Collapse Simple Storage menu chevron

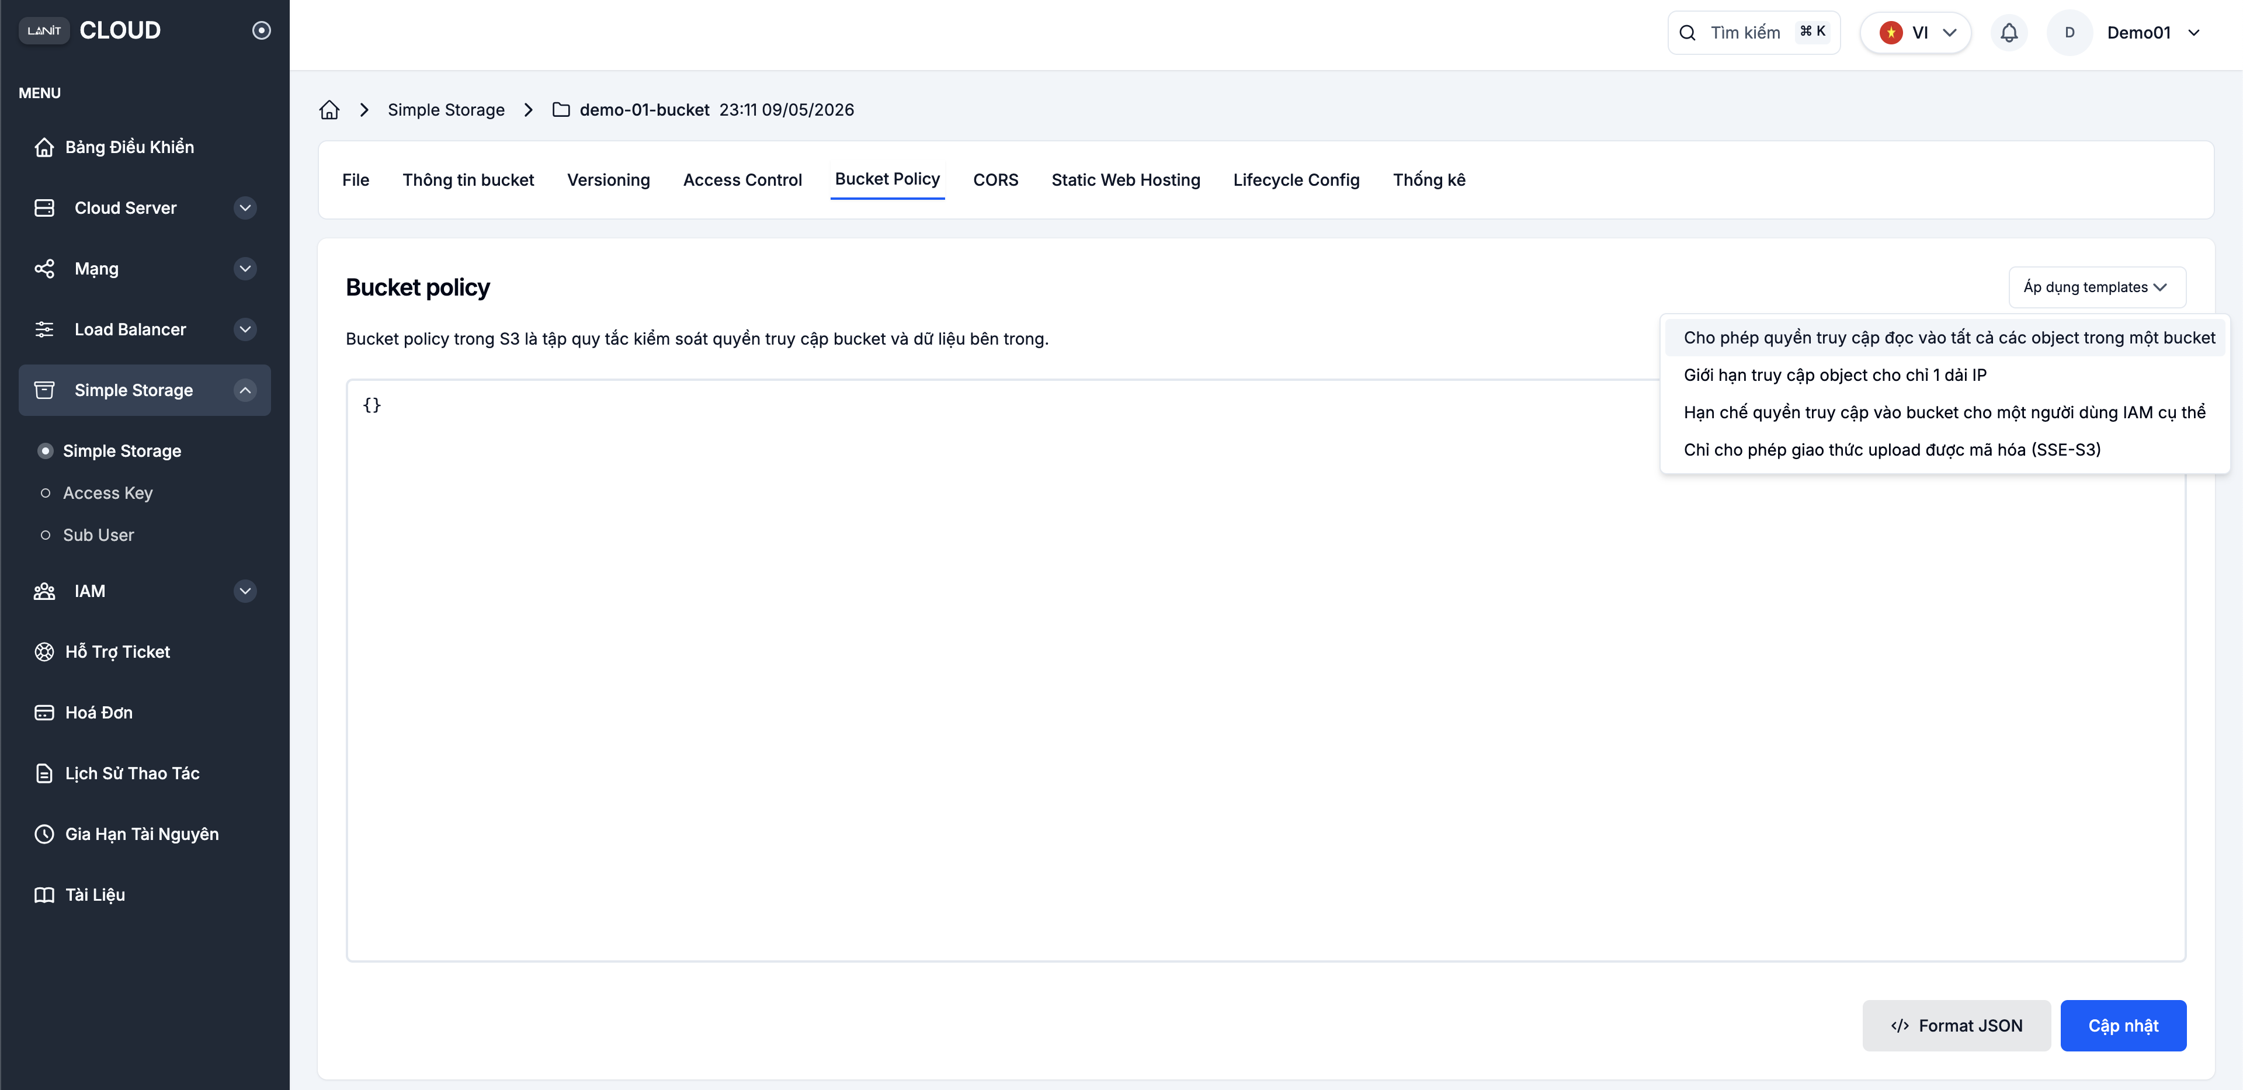(x=245, y=390)
